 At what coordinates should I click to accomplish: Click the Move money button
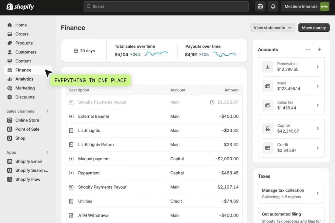pyautogui.click(x=313, y=28)
